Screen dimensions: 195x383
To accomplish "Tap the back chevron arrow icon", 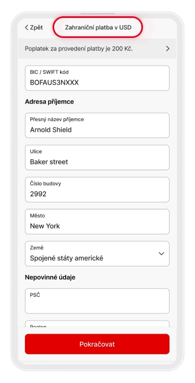I will click(x=27, y=27).
